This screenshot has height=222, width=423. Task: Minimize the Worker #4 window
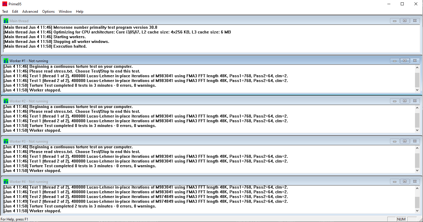[395, 181]
